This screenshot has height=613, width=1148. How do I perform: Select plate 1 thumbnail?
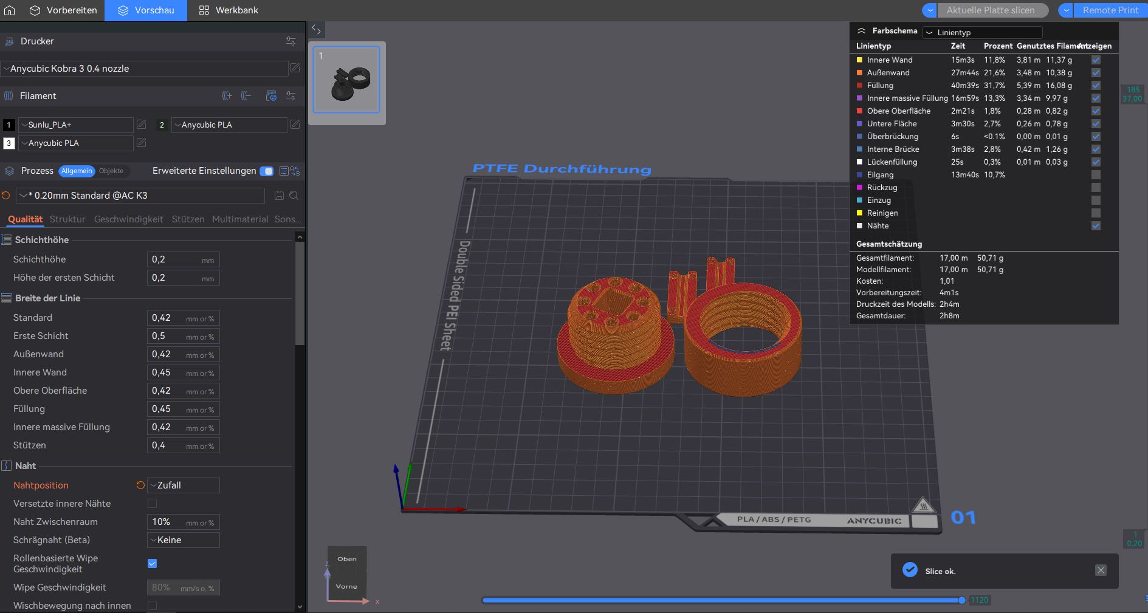pyautogui.click(x=346, y=80)
